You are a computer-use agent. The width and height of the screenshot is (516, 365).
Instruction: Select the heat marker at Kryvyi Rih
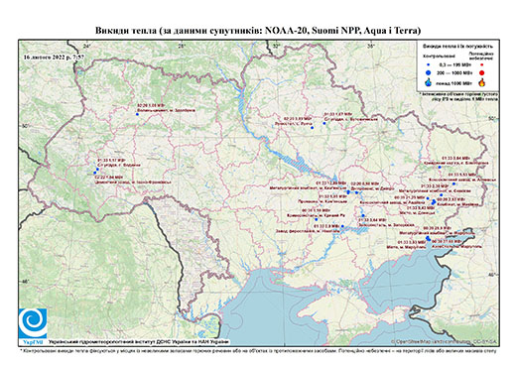[317, 219]
